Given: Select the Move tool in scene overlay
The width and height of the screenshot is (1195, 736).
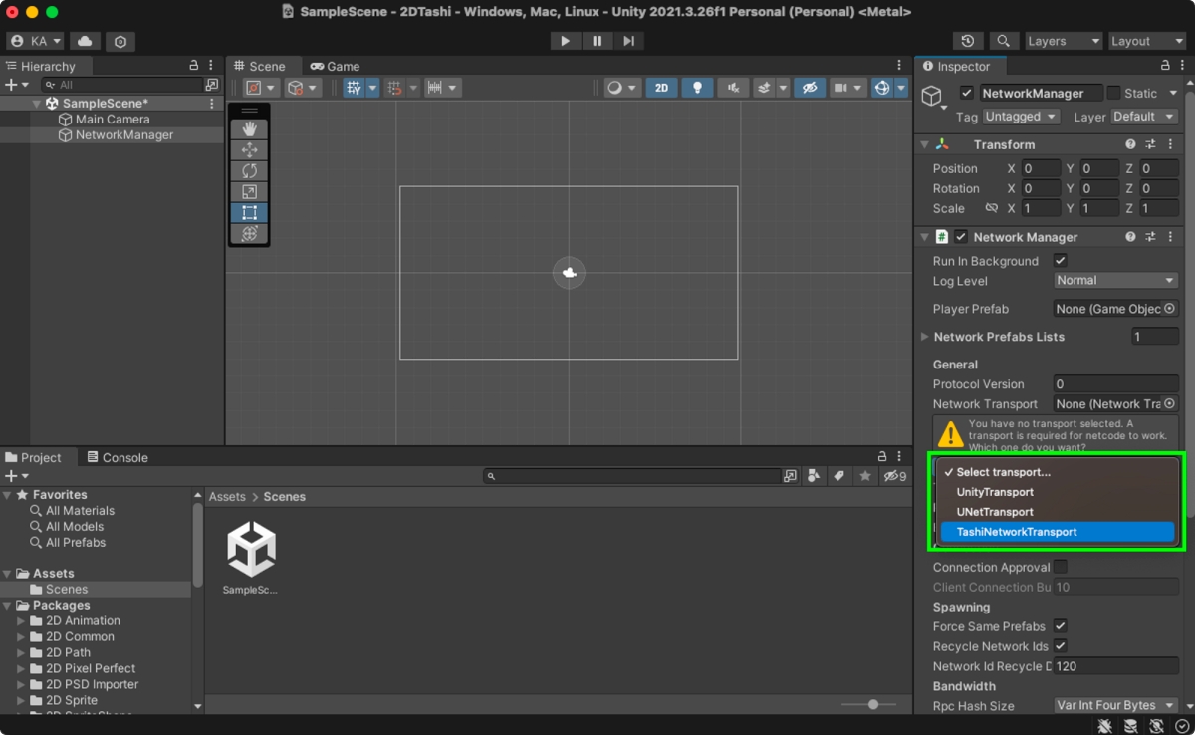Looking at the screenshot, I should 249,150.
